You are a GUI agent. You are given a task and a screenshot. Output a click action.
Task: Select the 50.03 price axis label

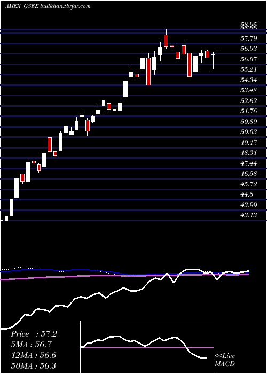(249, 132)
